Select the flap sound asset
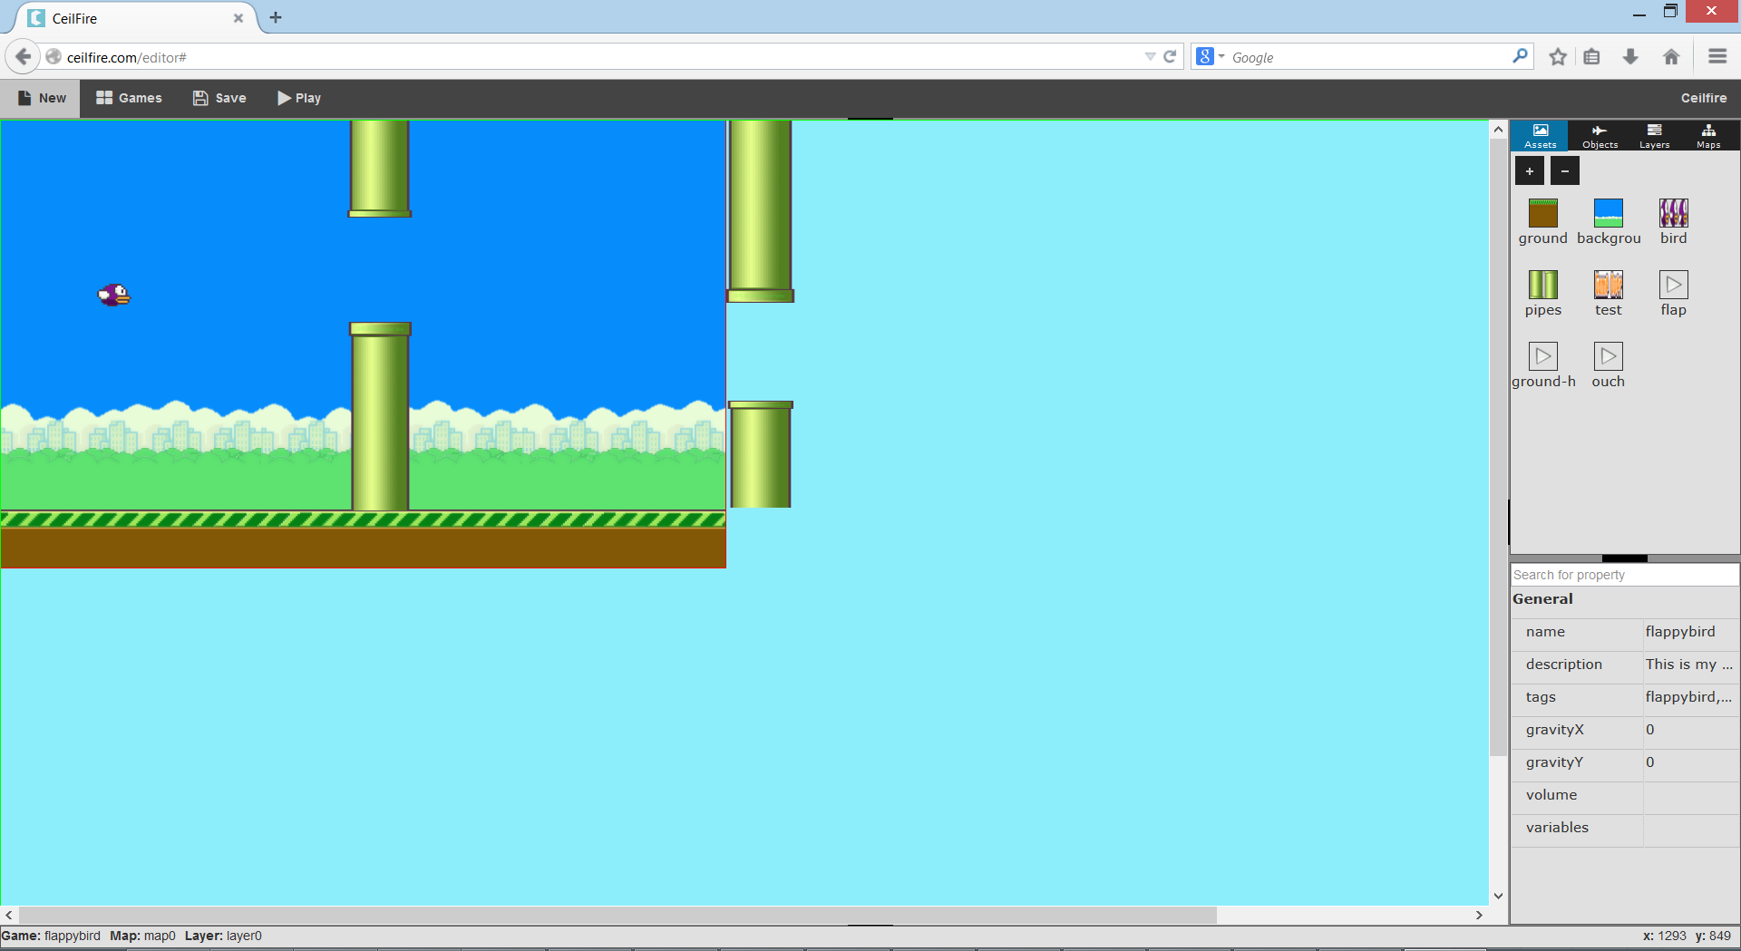This screenshot has height=951, width=1741. coord(1673,285)
